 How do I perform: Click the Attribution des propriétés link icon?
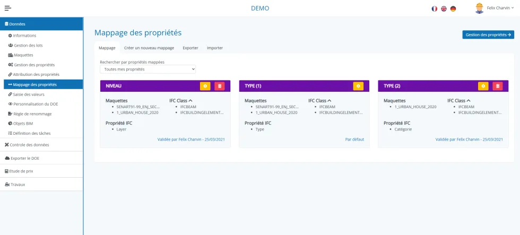[10, 75]
